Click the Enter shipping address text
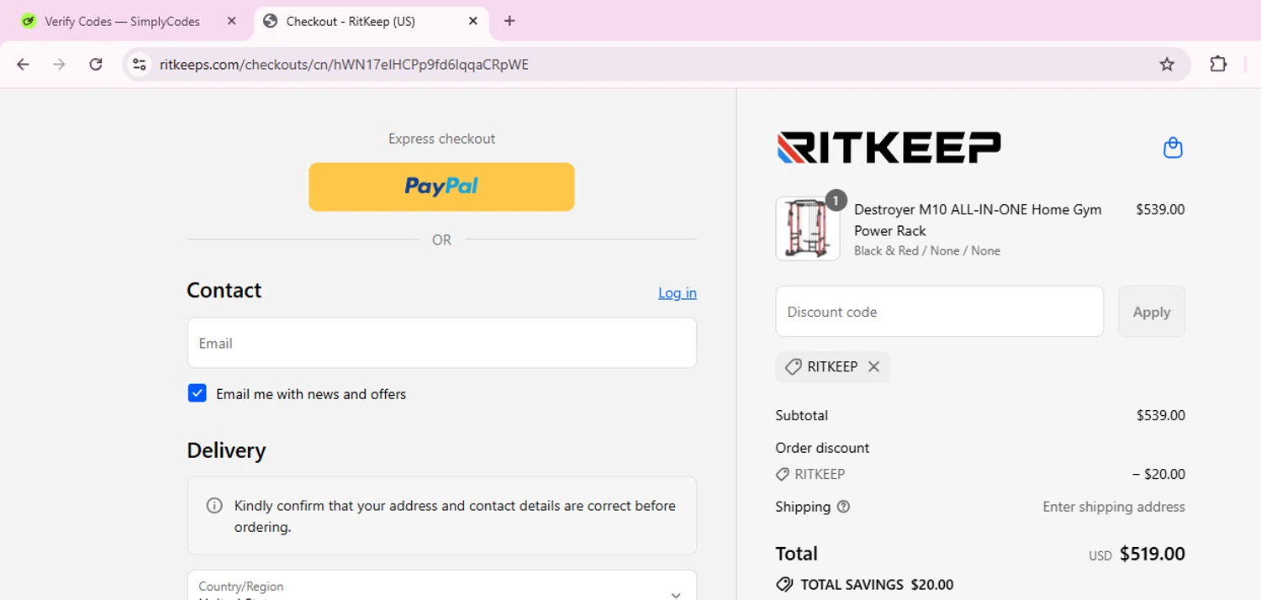Viewport: 1261px width, 600px height. pos(1114,507)
